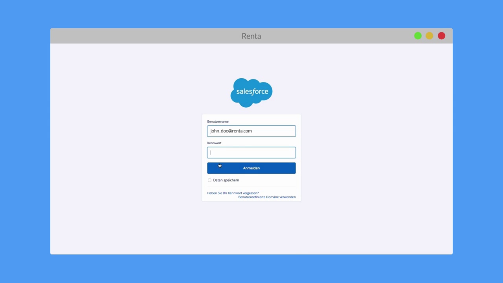Click into the Kennwort password field
This screenshot has width=503, height=283.
coord(251,153)
